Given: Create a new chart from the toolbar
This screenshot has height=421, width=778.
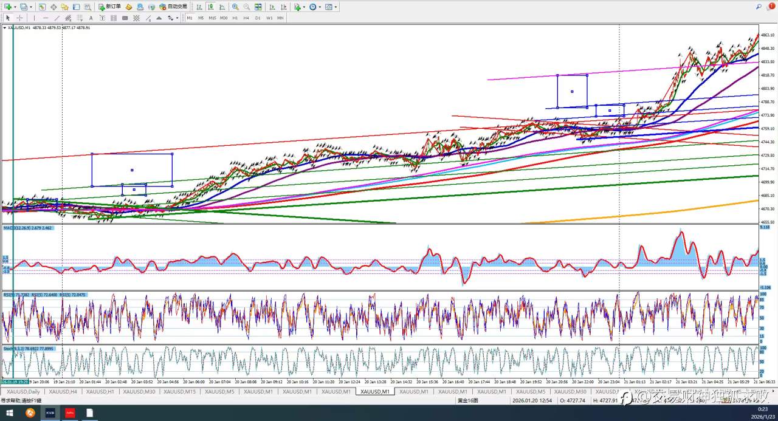Looking at the screenshot, I should point(7,7).
